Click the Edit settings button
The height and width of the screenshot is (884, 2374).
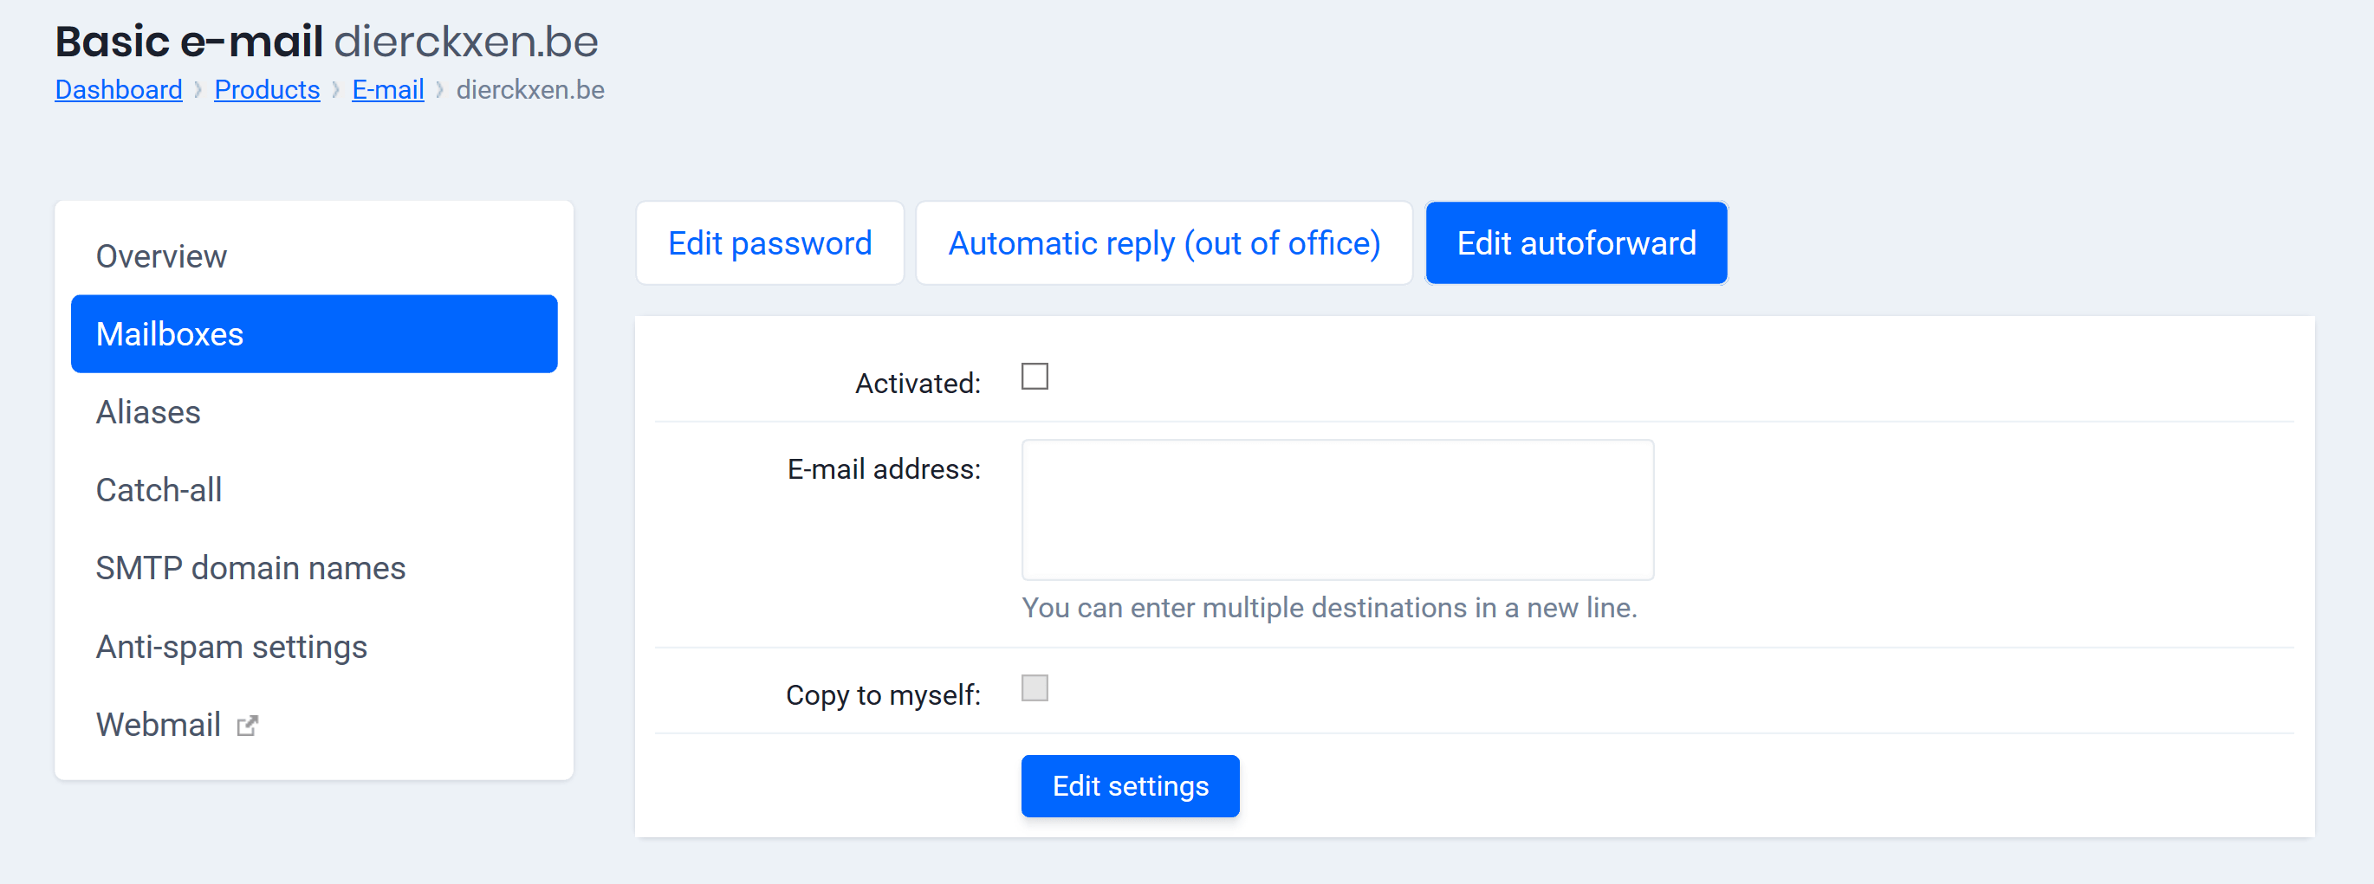(x=1130, y=785)
